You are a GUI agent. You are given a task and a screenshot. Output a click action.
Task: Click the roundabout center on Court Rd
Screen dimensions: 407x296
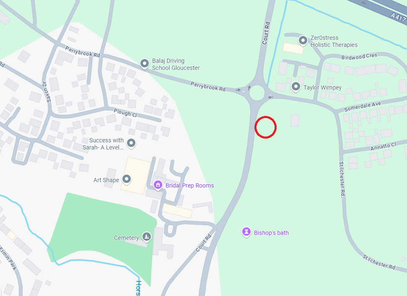pyautogui.click(x=257, y=93)
